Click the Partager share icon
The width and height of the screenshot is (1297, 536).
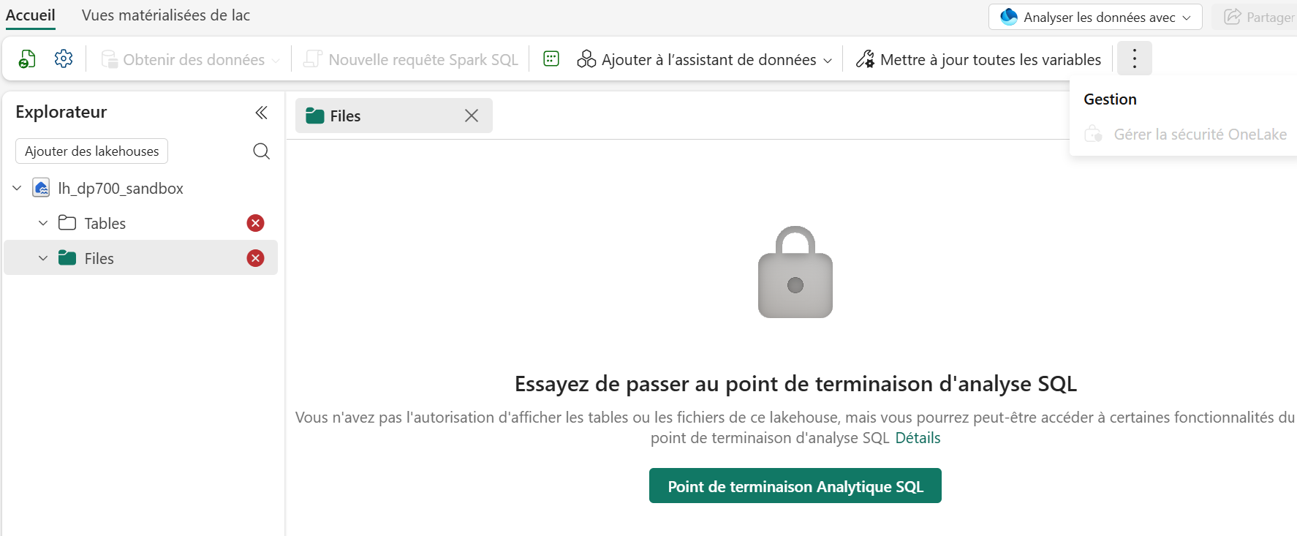coord(1232,17)
